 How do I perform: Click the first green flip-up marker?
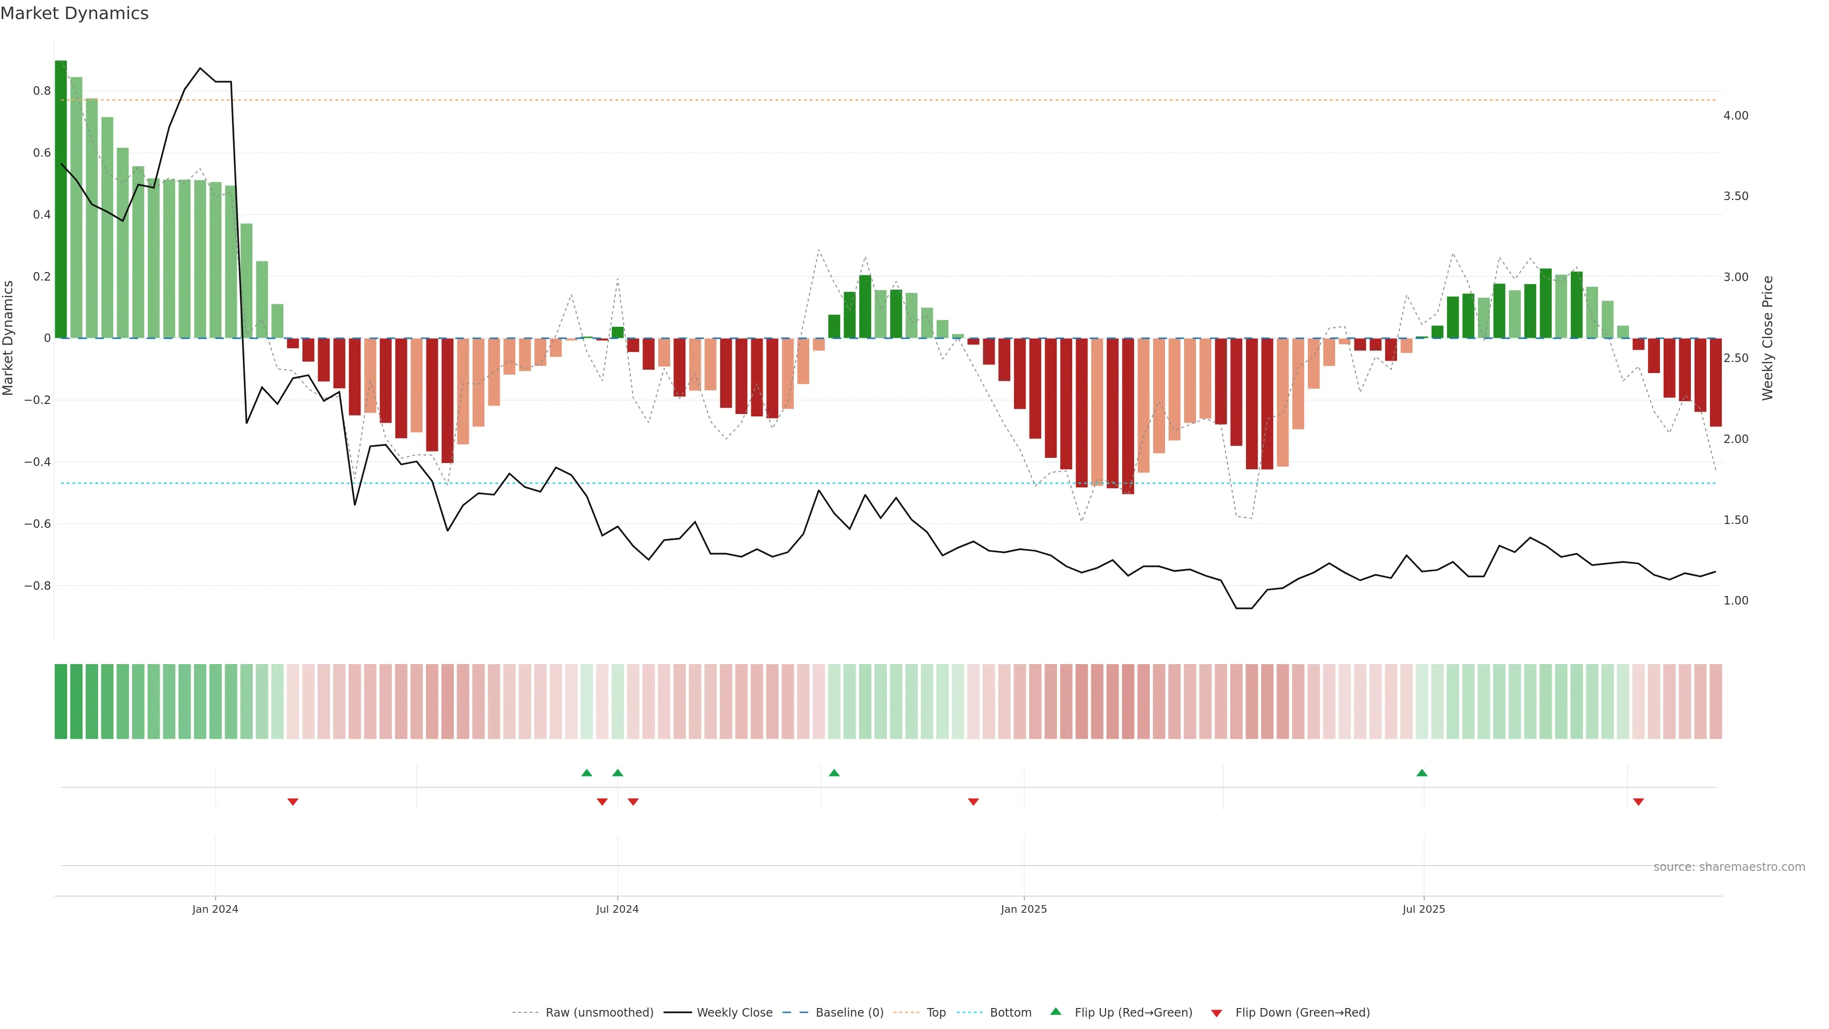586,773
